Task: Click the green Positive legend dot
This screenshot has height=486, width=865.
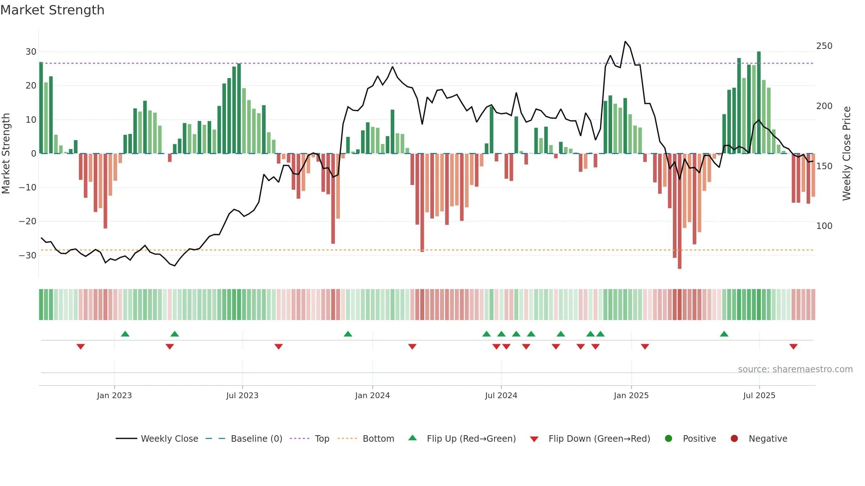Action: click(669, 438)
